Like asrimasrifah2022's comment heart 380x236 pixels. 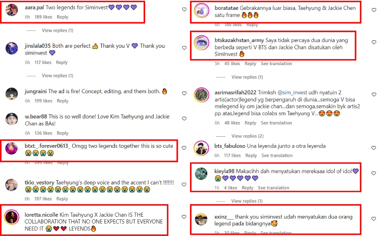click(x=374, y=94)
